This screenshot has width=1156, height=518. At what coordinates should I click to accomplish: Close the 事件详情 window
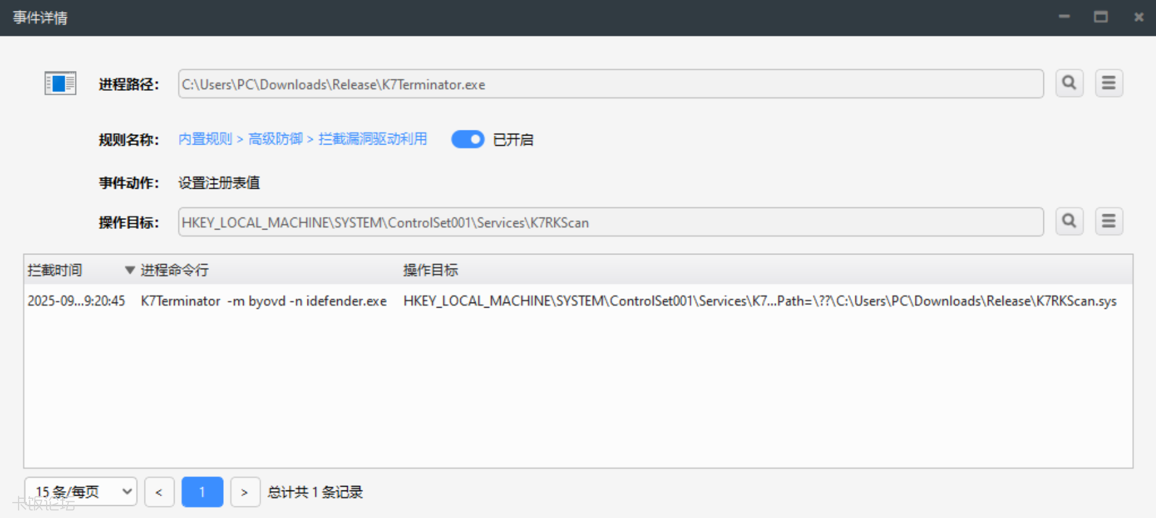(x=1139, y=17)
